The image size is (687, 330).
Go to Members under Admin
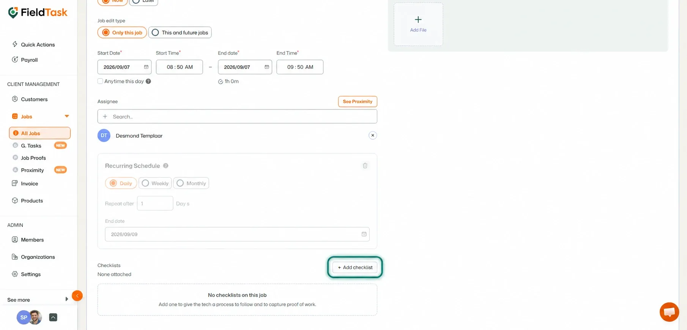(32, 240)
